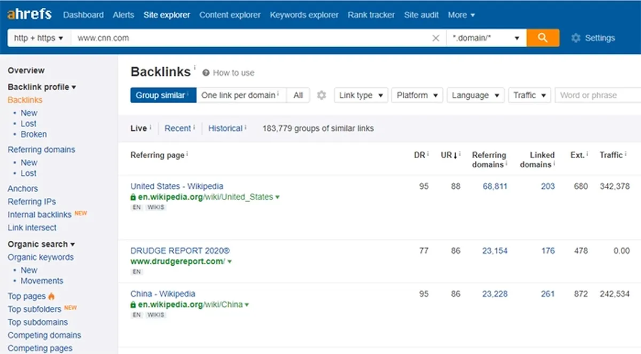Viewport: 641px width, 354px height.
Task: Switch to the Recent tab
Action: coord(177,128)
